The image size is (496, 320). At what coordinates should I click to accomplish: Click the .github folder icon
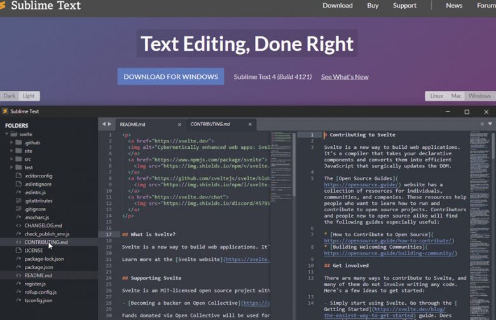coord(18,143)
